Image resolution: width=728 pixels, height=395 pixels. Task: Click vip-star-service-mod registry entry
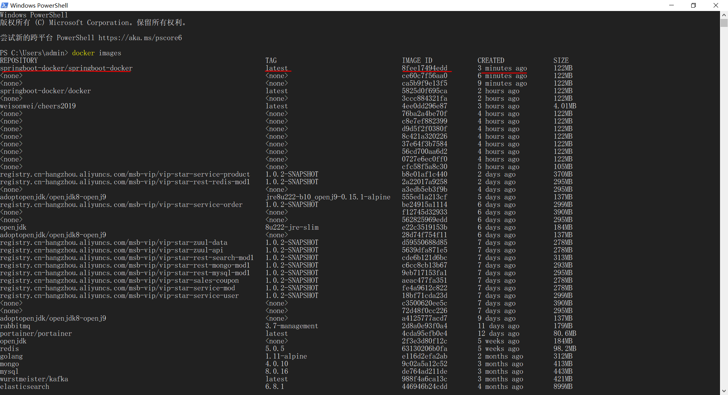tap(118, 288)
